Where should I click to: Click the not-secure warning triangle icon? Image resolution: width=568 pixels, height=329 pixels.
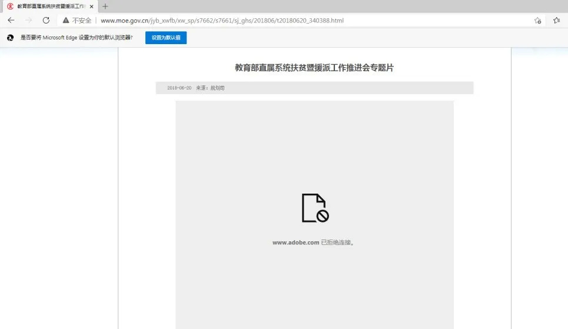pyautogui.click(x=66, y=21)
